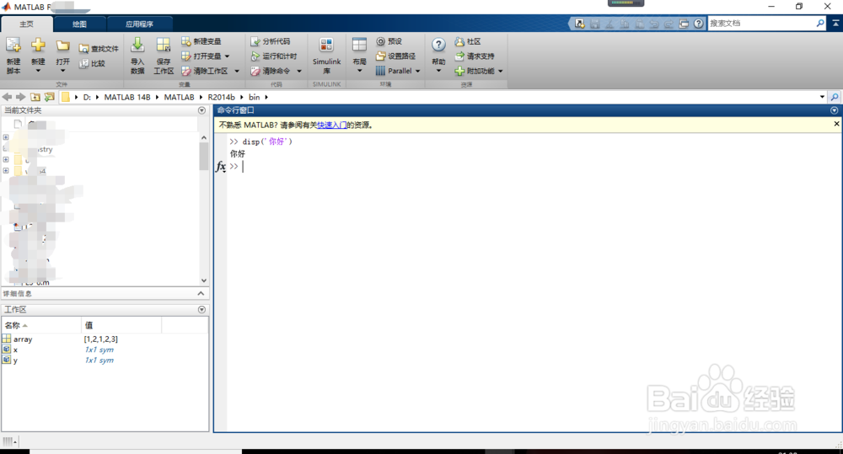Click the 导入数据 import data icon
Image resolution: width=843 pixels, height=454 pixels.
pos(137,45)
